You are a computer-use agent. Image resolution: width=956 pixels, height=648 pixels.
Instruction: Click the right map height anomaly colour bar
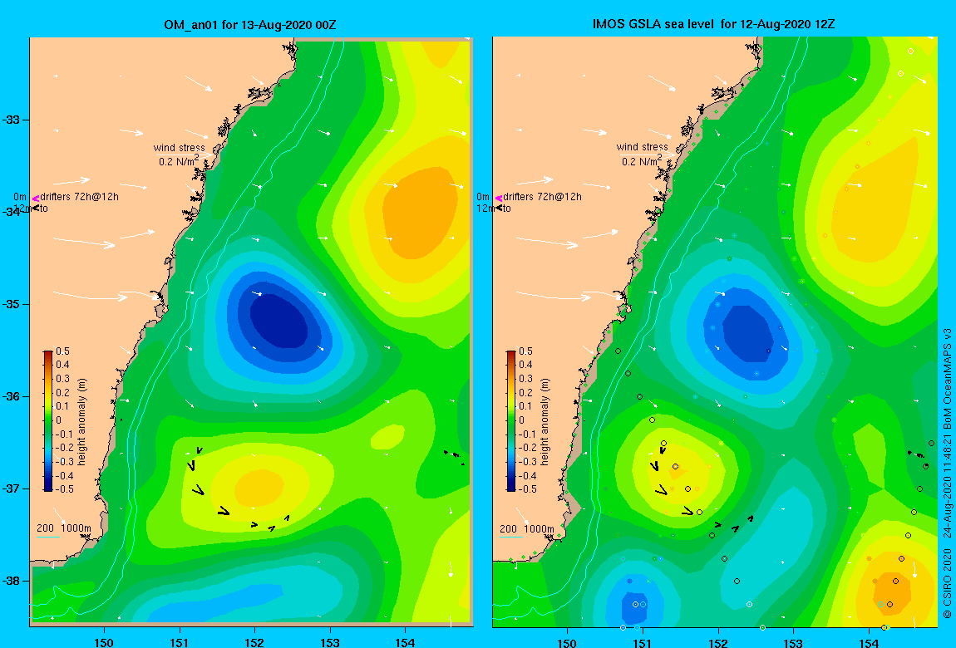pyautogui.click(x=511, y=421)
